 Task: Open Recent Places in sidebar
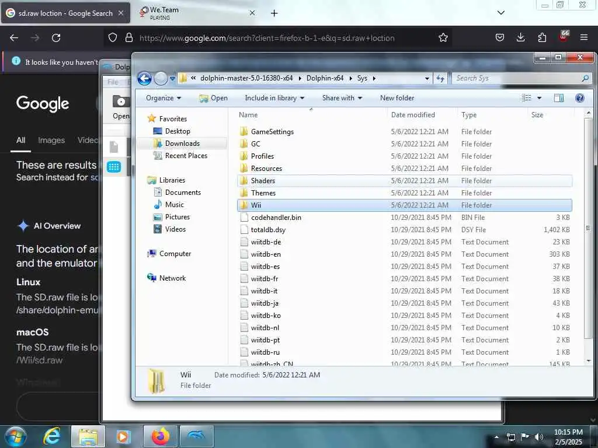click(186, 155)
